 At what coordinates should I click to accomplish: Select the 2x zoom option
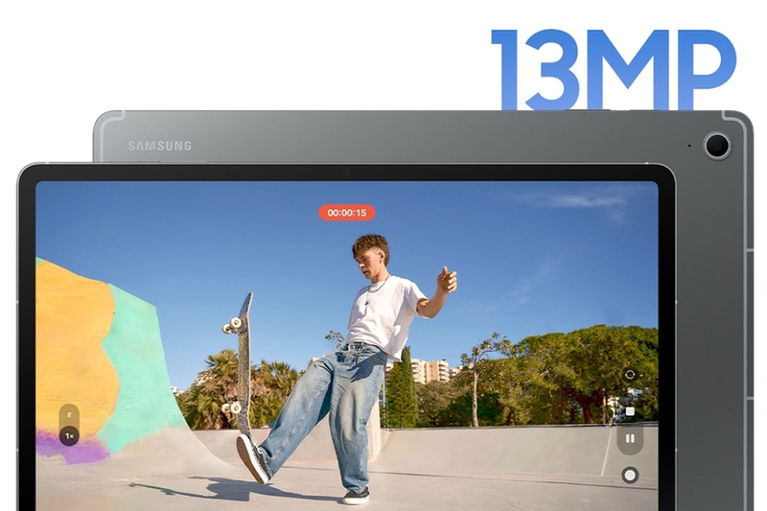point(69,415)
